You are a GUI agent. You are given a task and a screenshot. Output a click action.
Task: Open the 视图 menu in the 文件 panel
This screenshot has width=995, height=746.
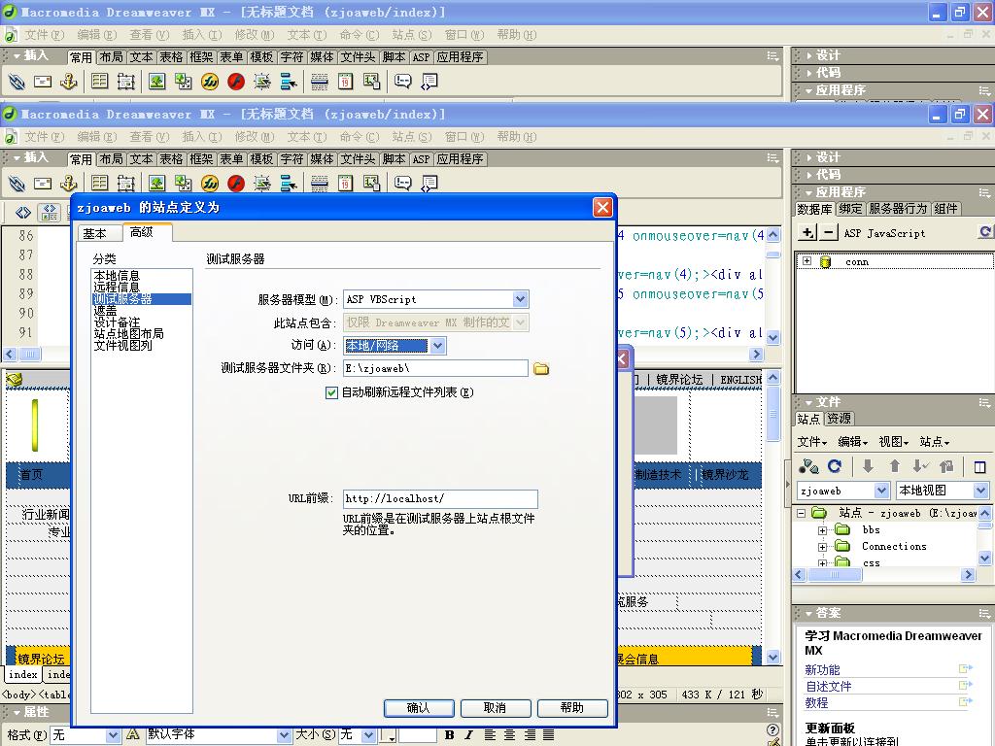coord(894,442)
